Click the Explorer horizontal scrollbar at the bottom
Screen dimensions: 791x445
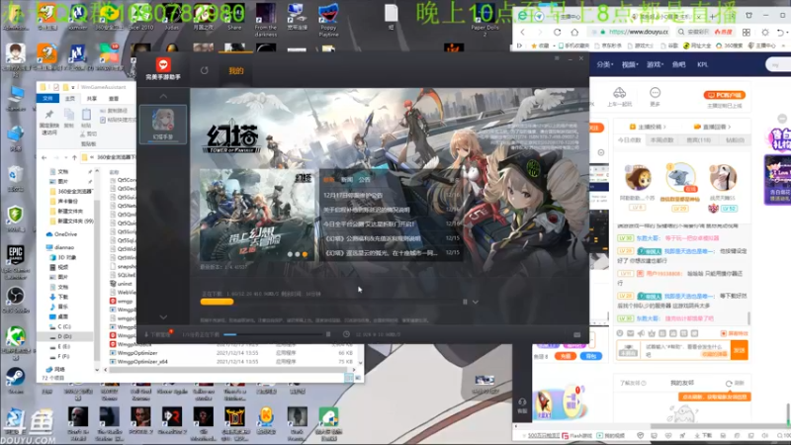coord(229,370)
